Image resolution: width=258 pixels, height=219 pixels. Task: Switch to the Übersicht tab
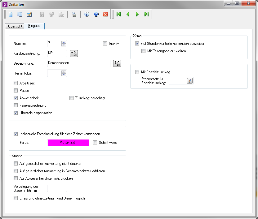coord(15,26)
